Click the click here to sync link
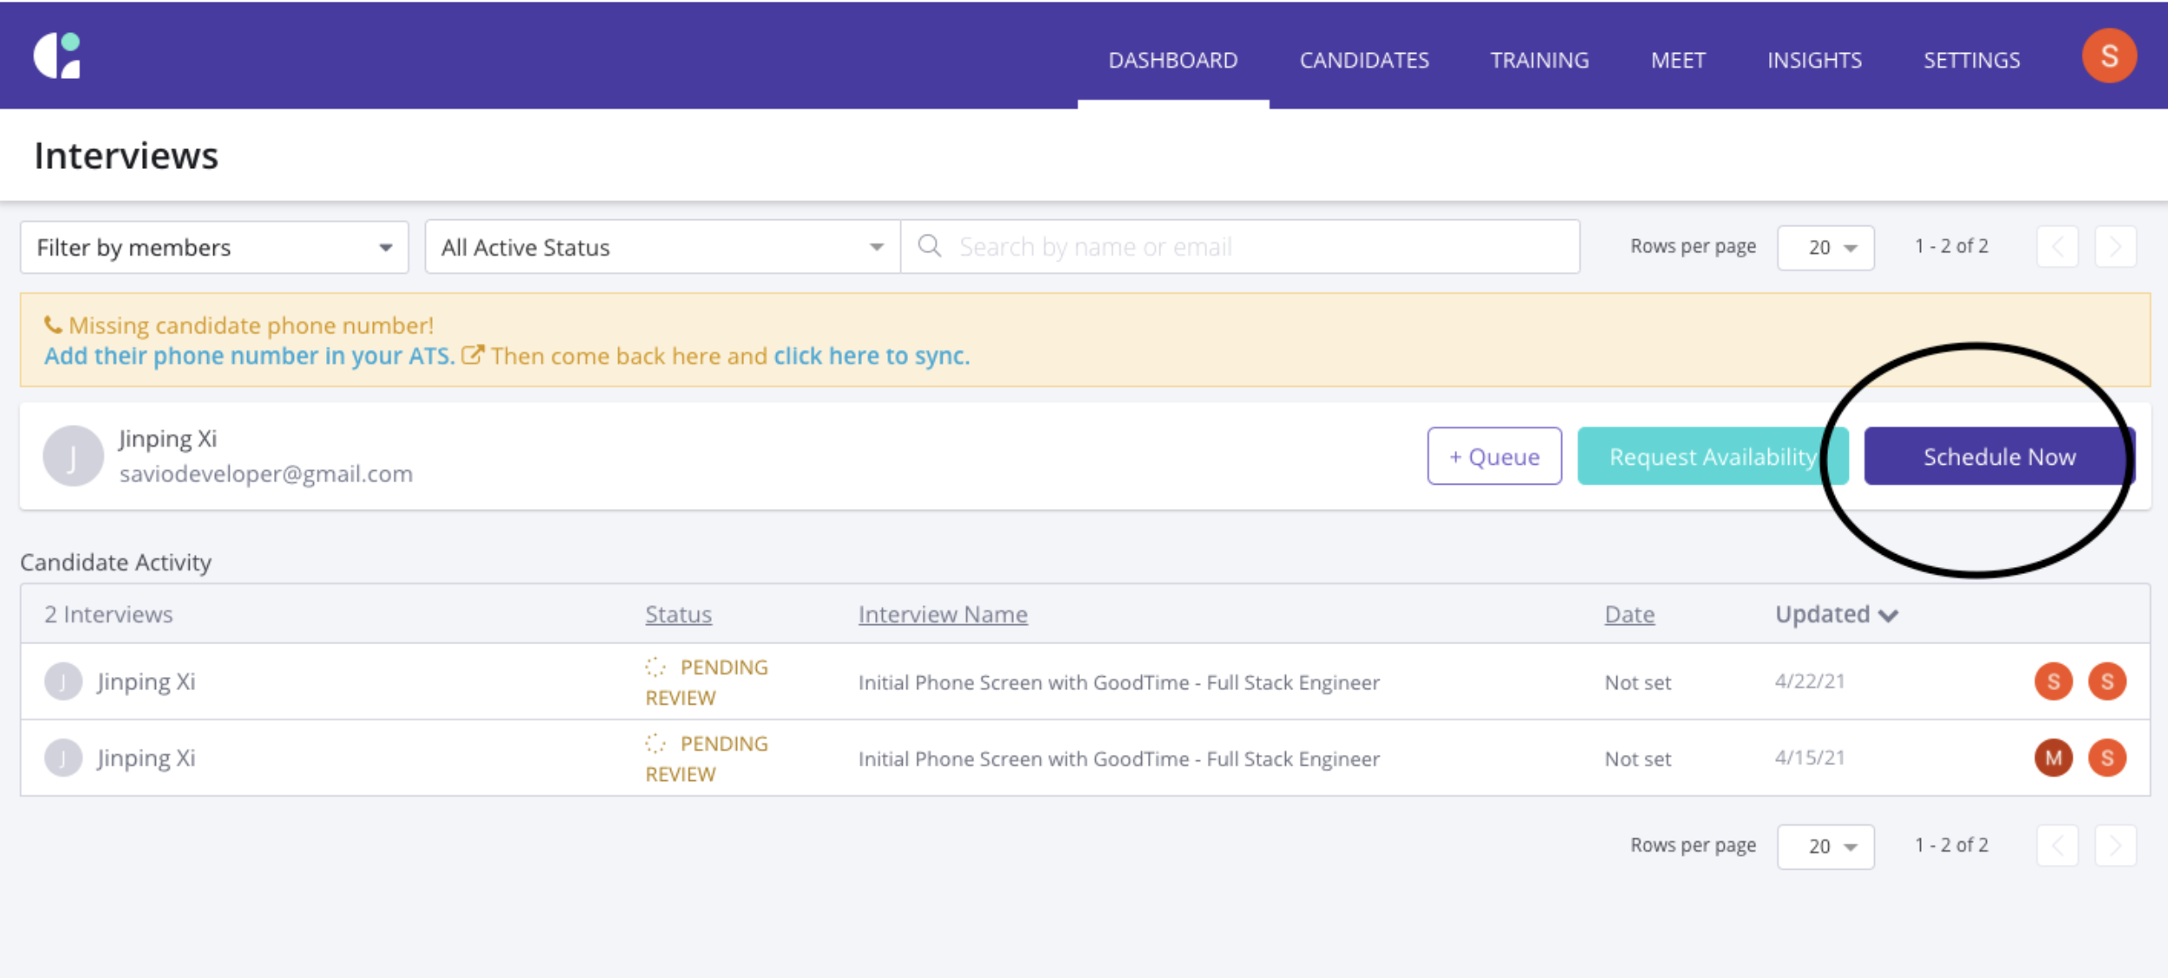Viewport: 2168px width, 978px height. [870, 355]
